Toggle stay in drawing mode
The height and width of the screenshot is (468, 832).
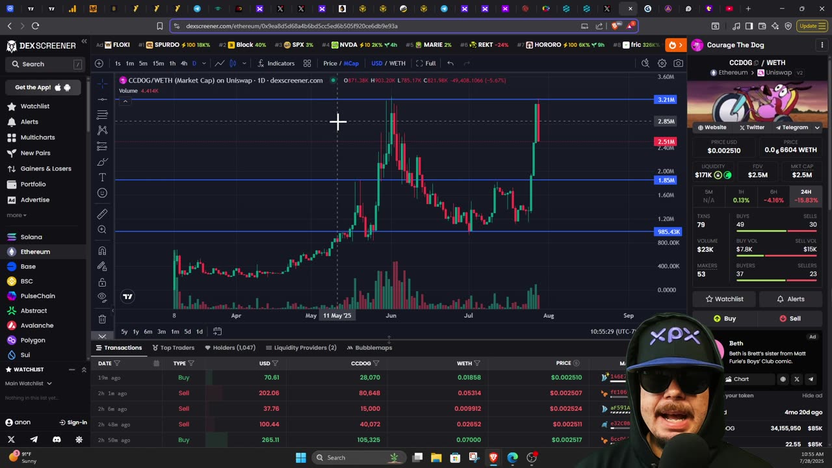tap(102, 266)
